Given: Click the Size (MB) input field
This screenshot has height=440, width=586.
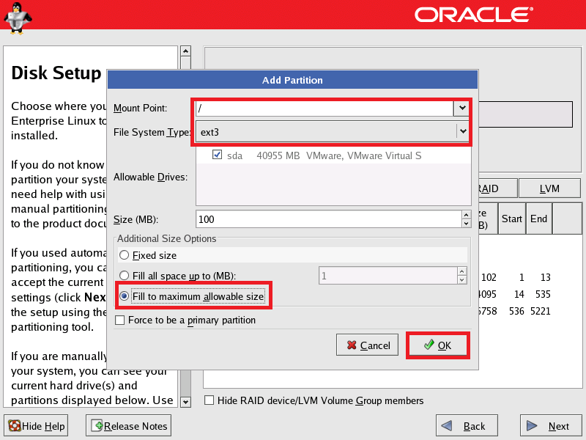Looking at the screenshot, I should point(329,219).
